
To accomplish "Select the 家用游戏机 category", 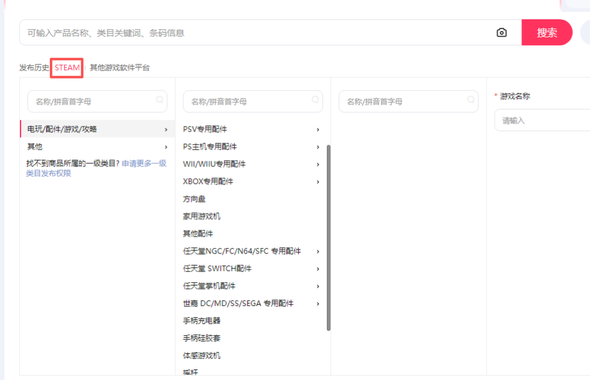I will [x=201, y=216].
